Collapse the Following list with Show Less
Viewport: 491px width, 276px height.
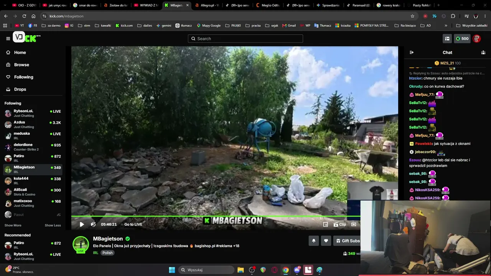53,225
